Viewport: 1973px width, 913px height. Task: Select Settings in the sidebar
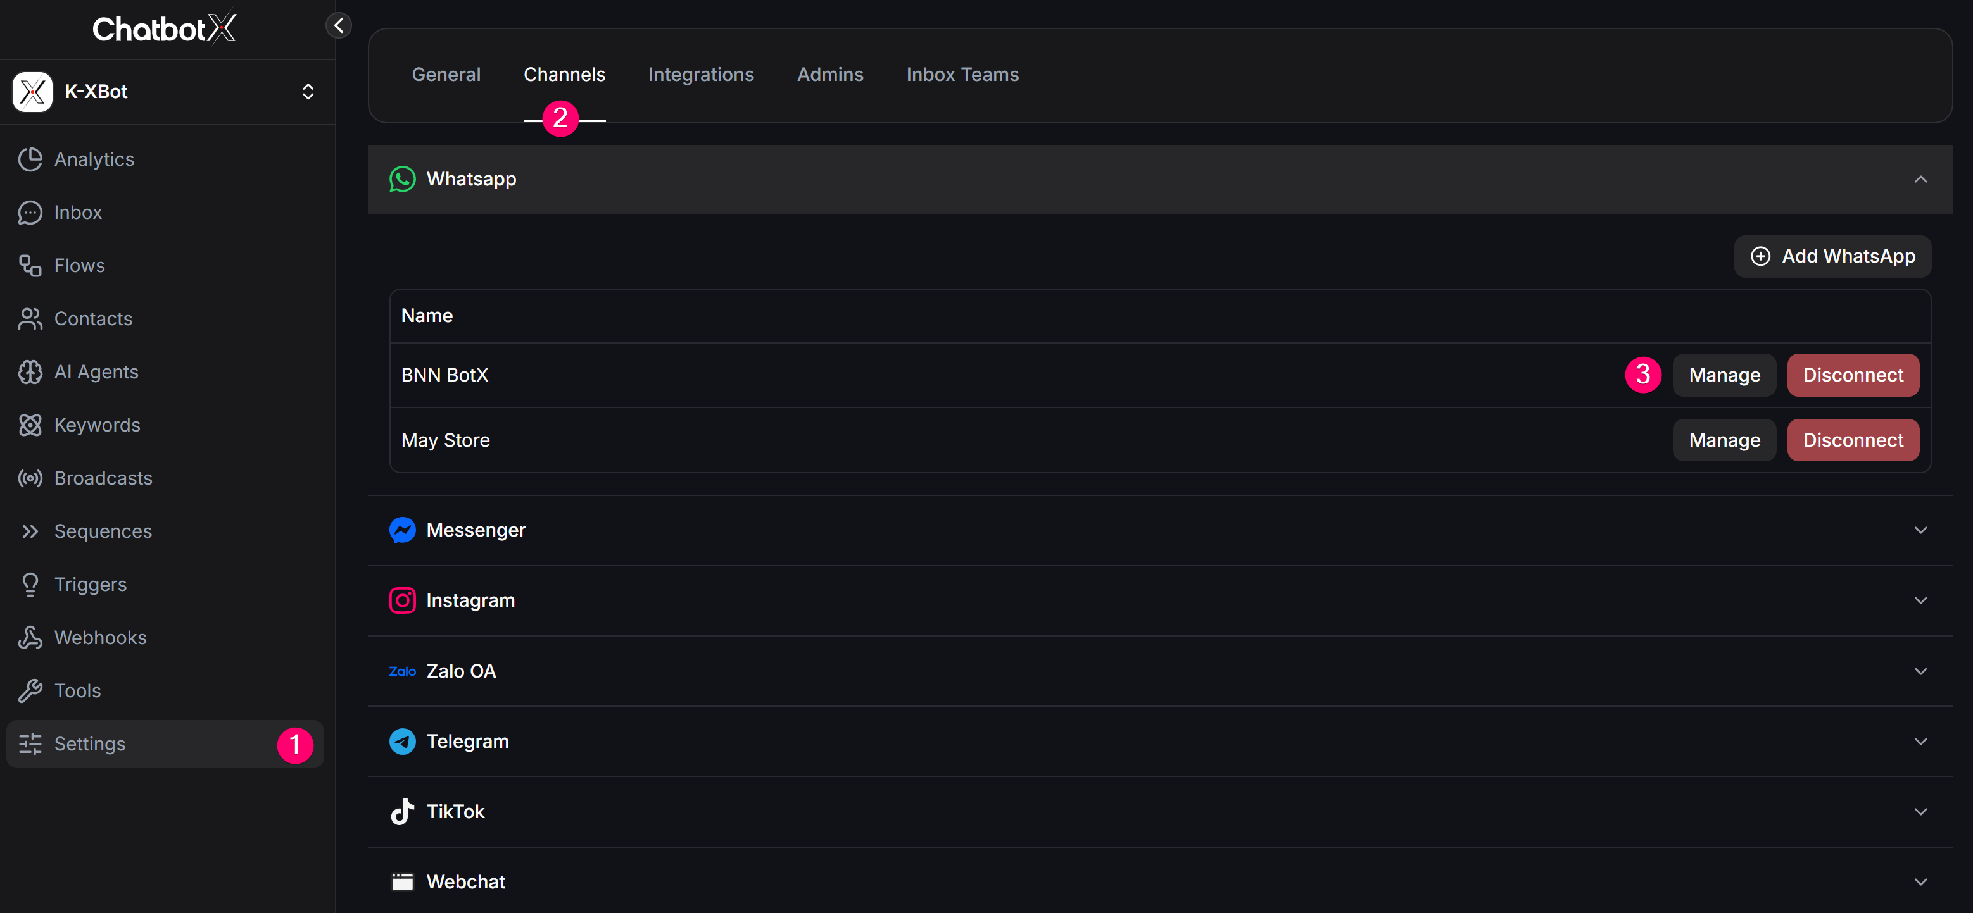[165, 744]
